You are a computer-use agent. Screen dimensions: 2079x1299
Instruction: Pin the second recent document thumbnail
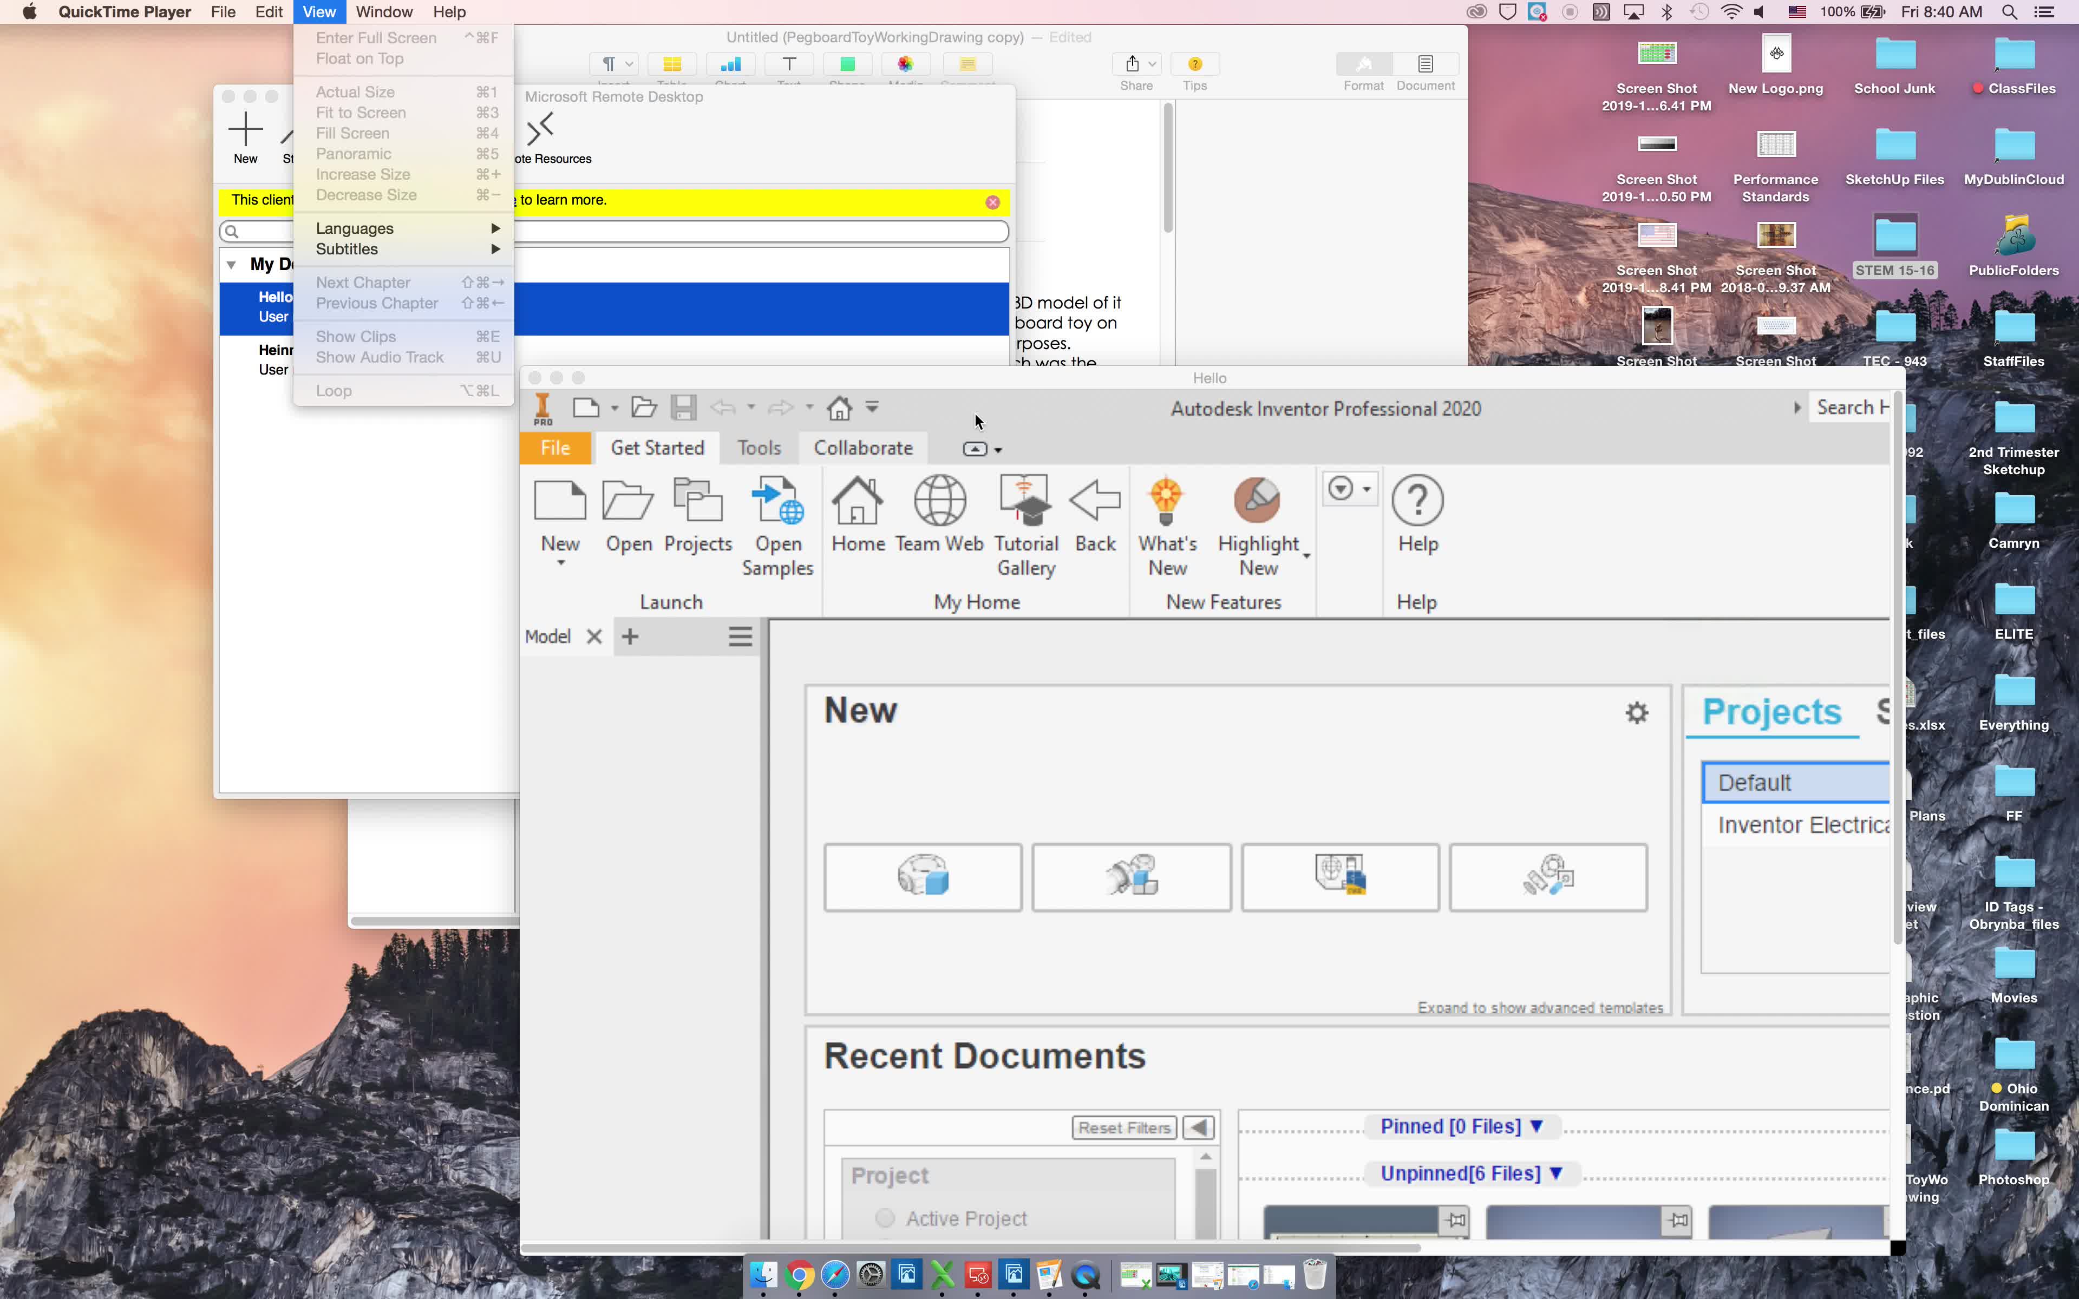coord(1677,1220)
